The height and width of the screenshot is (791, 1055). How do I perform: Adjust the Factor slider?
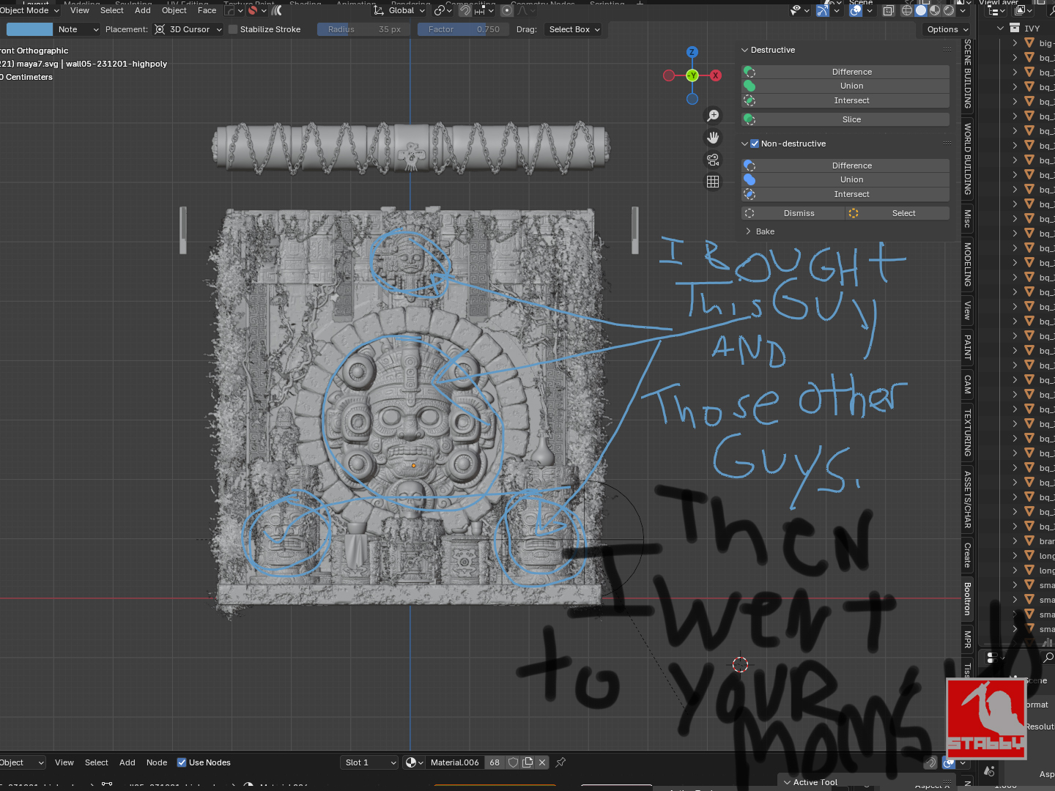tap(463, 29)
